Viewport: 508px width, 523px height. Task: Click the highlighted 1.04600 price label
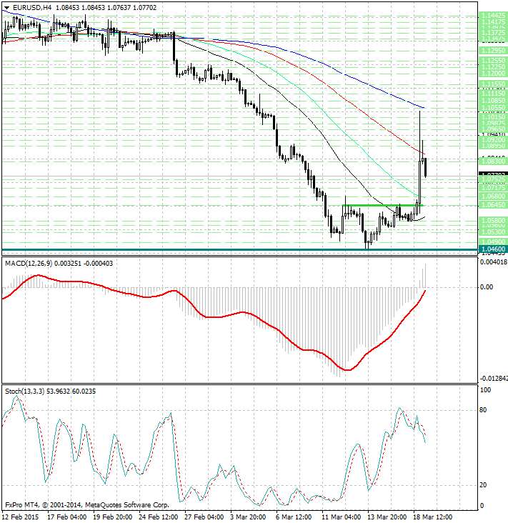tap(493, 249)
